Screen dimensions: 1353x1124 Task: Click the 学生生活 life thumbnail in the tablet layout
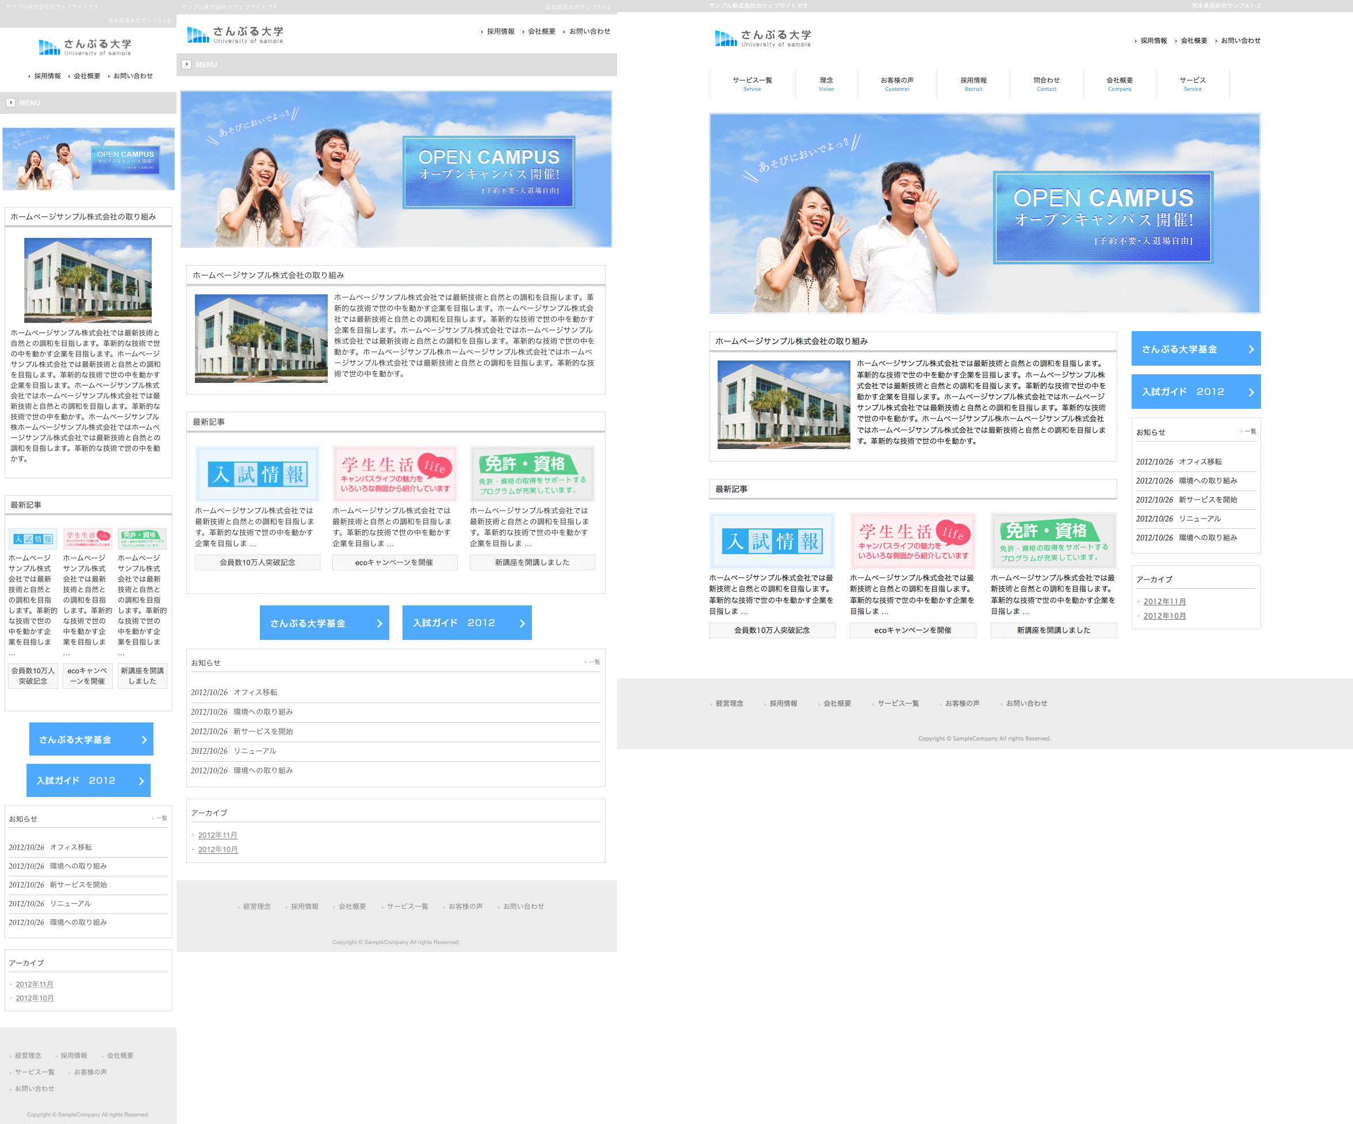pyautogui.click(x=395, y=473)
